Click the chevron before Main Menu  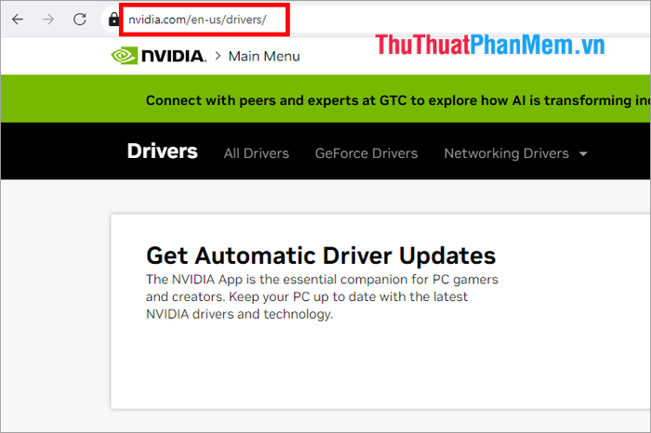point(219,56)
